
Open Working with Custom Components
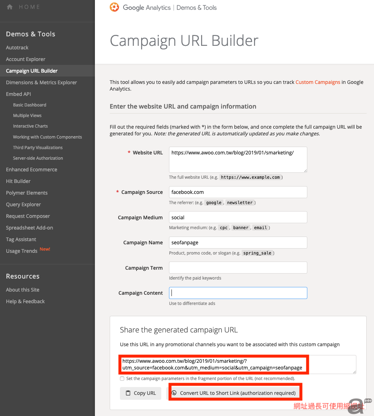47,137
